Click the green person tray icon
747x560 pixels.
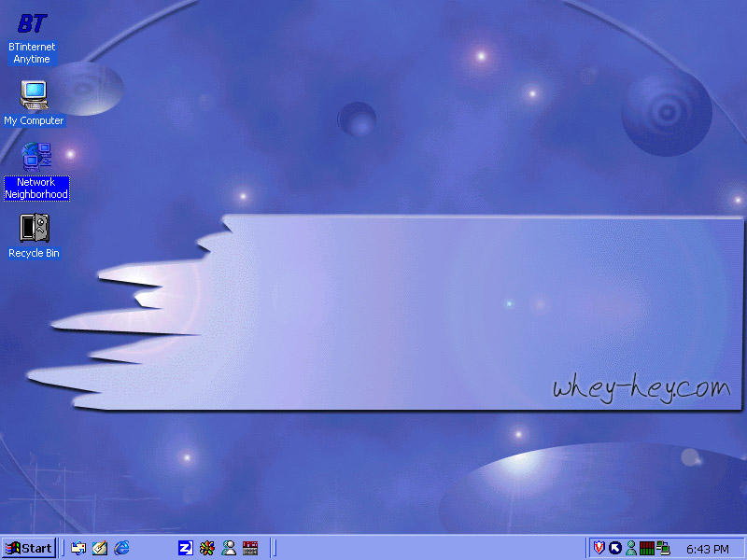[x=631, y=548]
